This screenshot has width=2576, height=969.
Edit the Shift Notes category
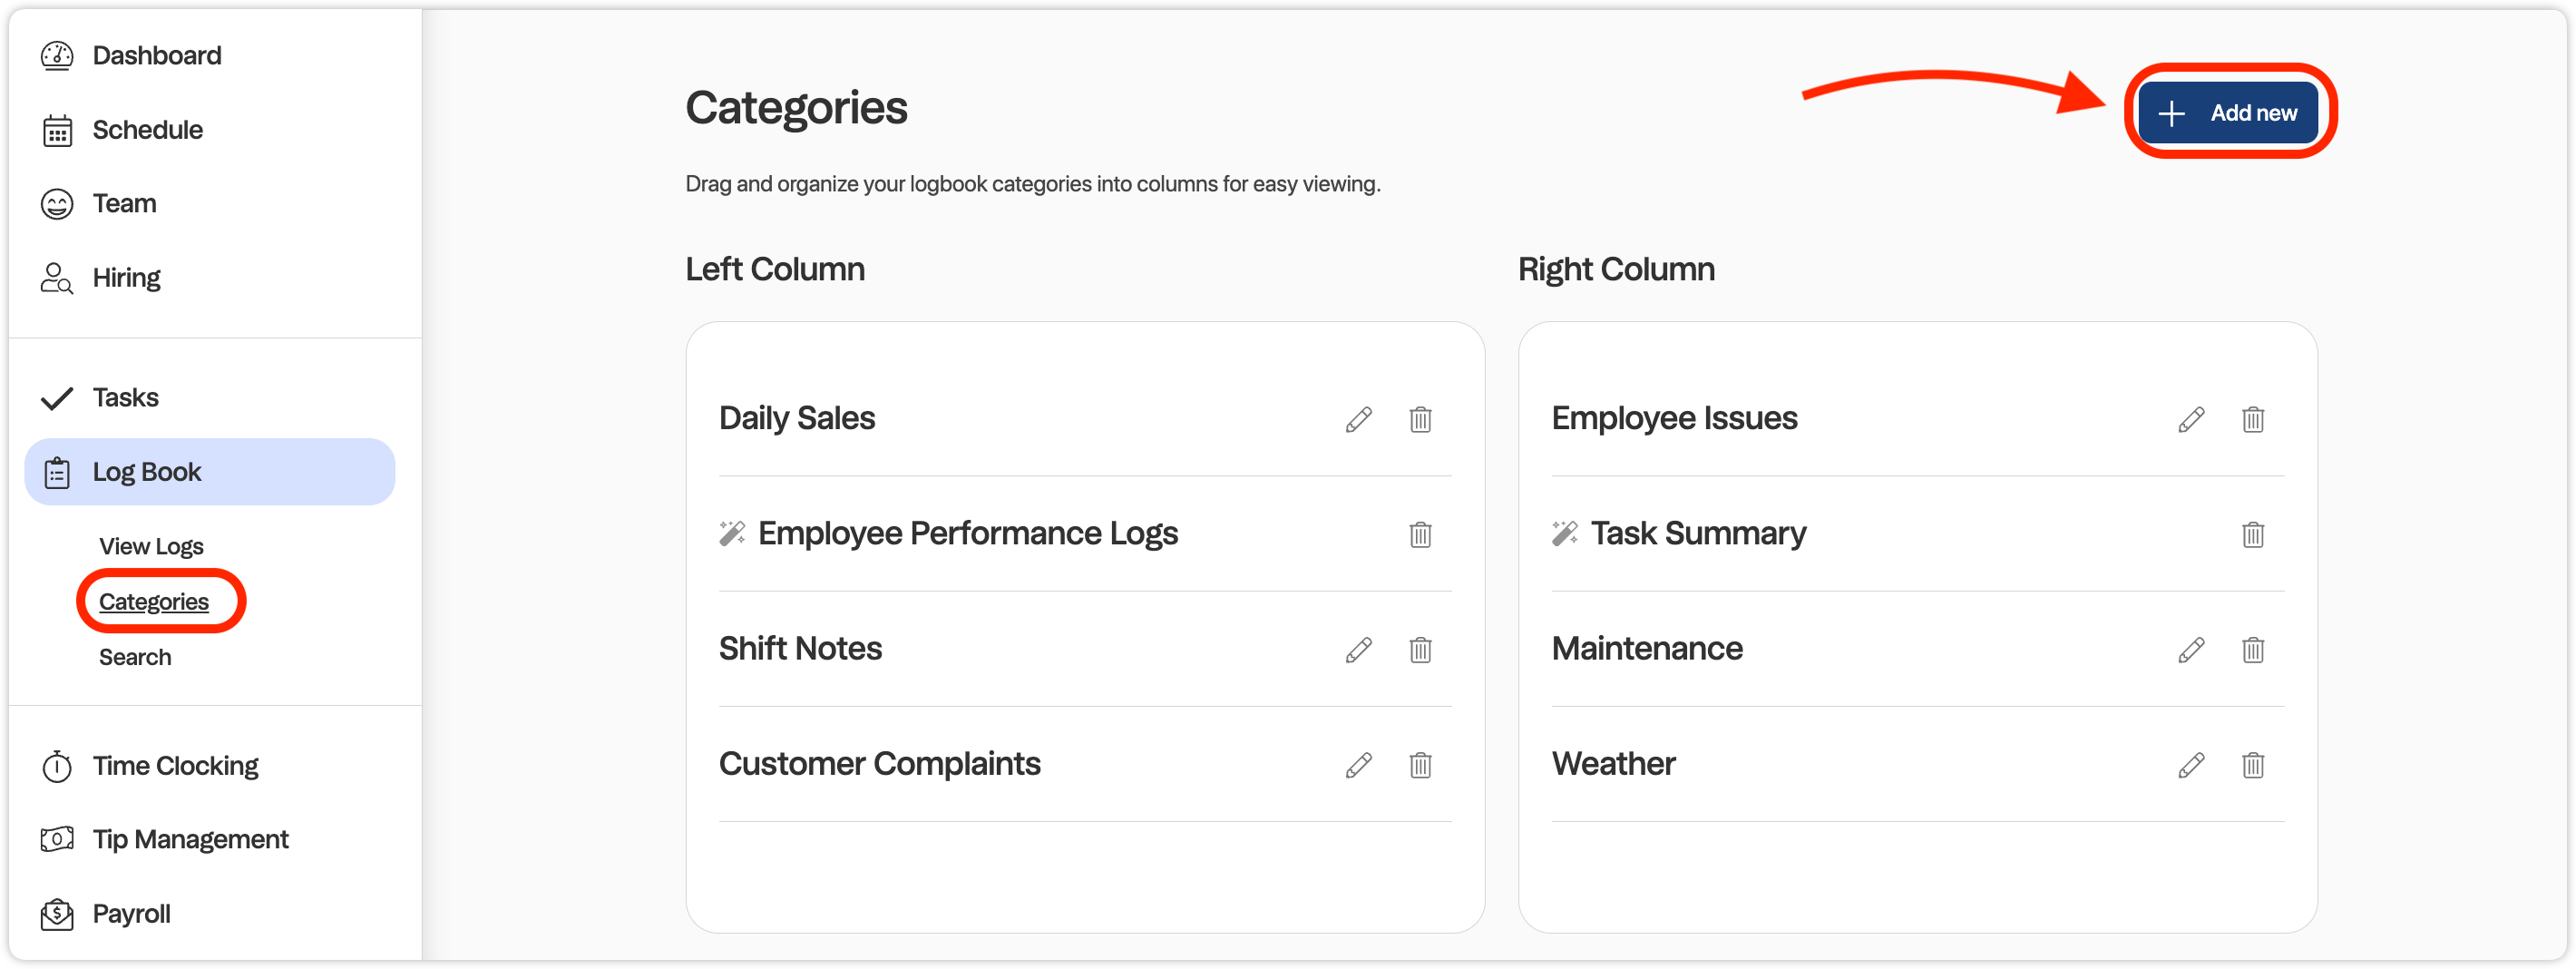coord(1358,650)
